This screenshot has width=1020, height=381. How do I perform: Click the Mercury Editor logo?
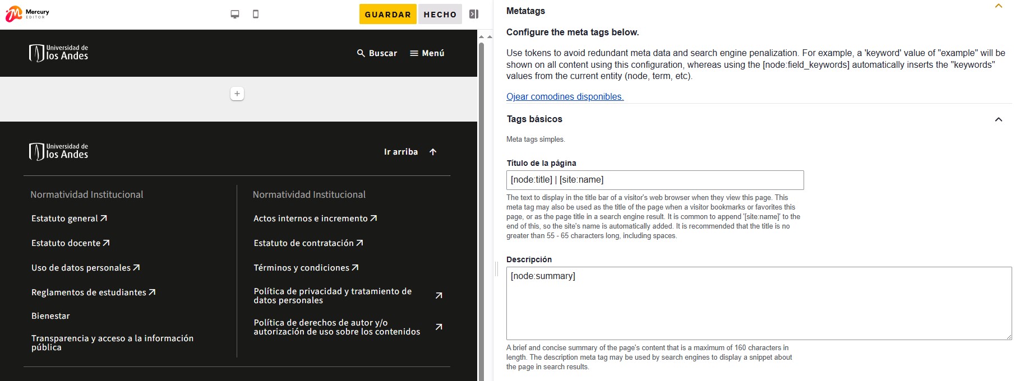pos(27,13)
